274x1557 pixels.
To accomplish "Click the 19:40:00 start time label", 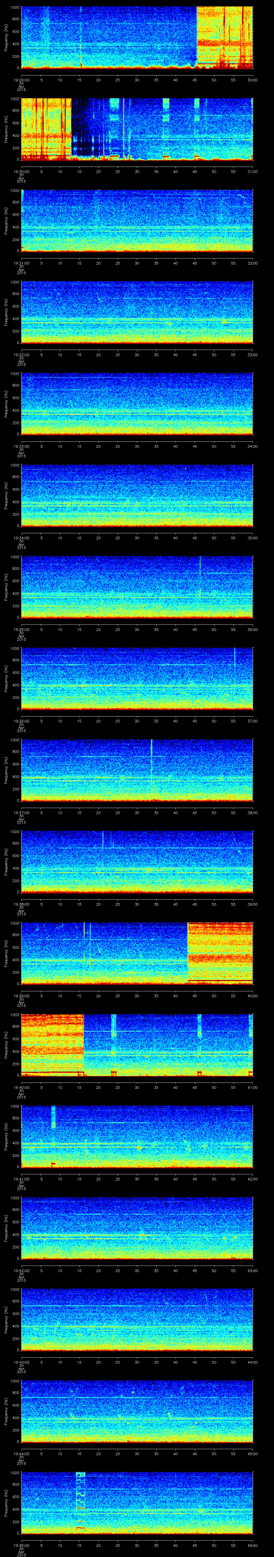I will pos(21,1087).
